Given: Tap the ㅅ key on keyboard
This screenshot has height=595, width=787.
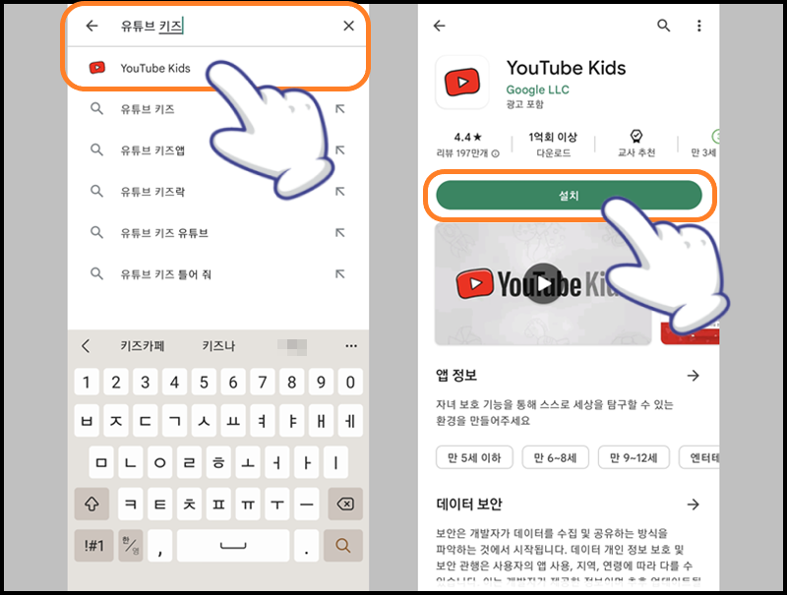Looking at the screenshot, I should (204, 420).
